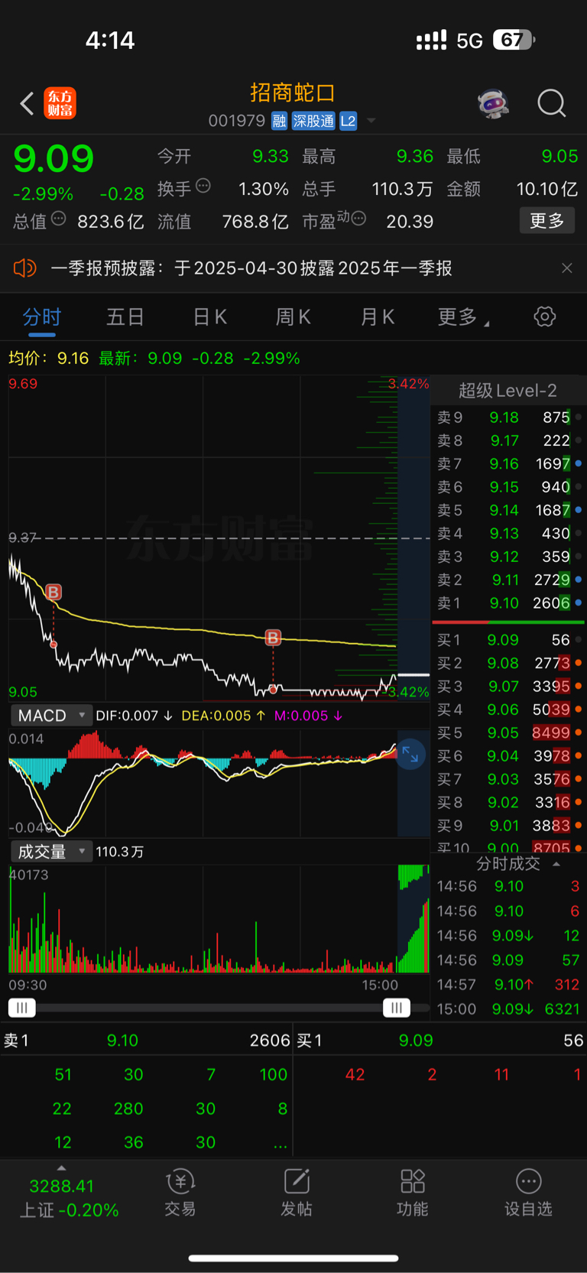Tap the info icon beside 换手

click(x=203, y=185)
